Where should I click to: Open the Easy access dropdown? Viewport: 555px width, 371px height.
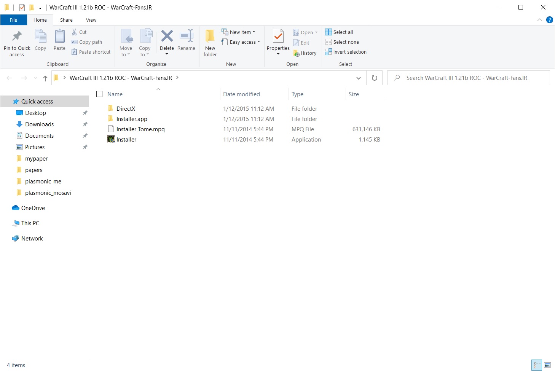241,42
